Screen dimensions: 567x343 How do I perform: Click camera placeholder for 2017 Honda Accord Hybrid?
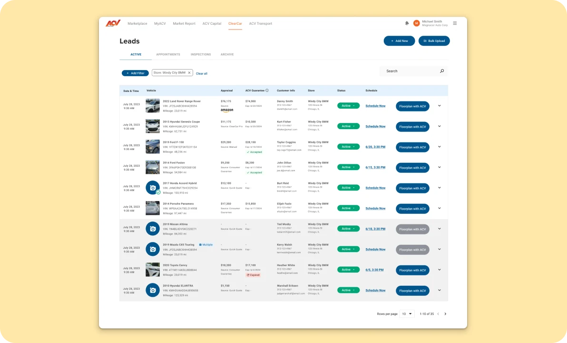tap(153, 188)
